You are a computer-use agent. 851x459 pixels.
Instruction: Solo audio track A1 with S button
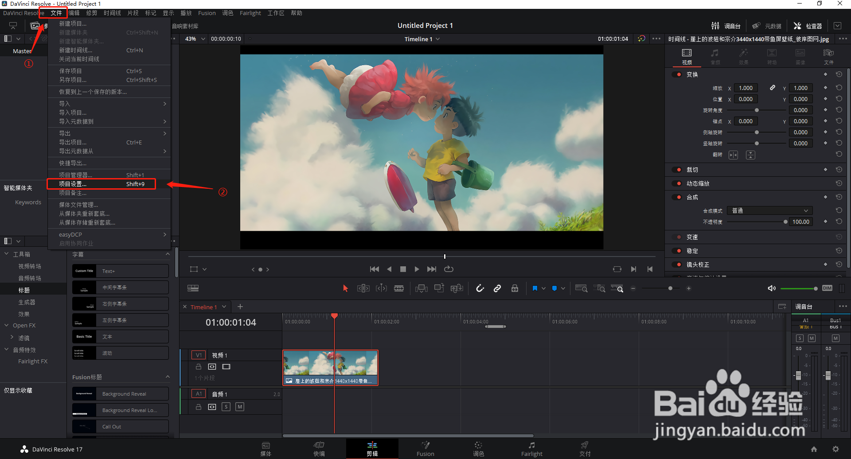click(226, 407)
